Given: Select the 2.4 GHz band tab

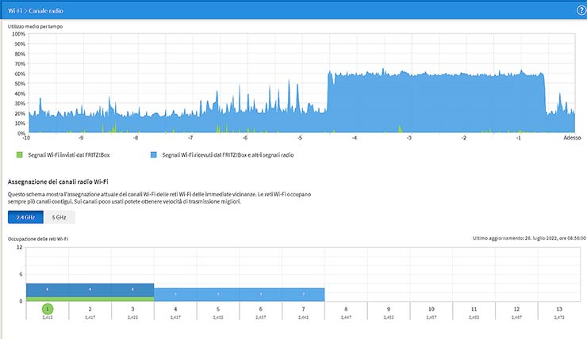Looking at the screenshot, I should coord(25,217).
